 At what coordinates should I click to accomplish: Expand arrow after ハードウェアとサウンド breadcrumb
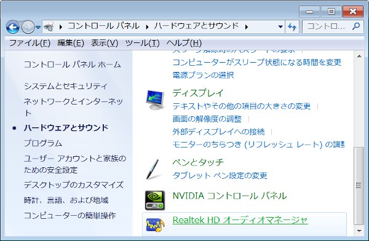click(x=247, y=27)
